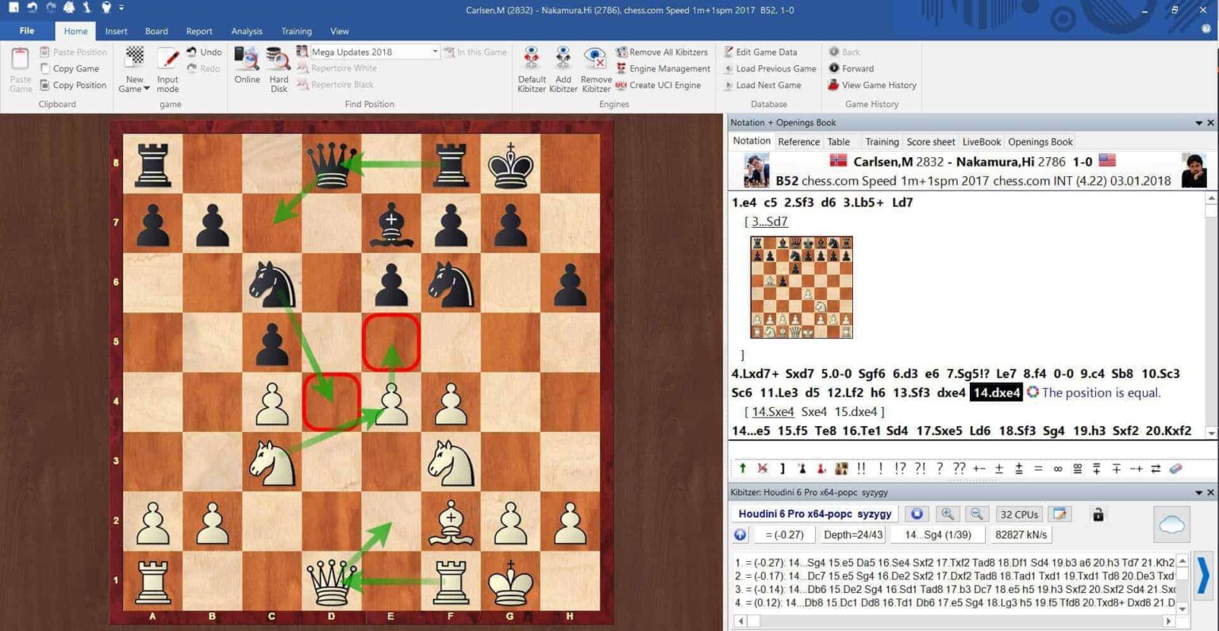Click Load Next Game in Database section

click(x=767, y=85)
